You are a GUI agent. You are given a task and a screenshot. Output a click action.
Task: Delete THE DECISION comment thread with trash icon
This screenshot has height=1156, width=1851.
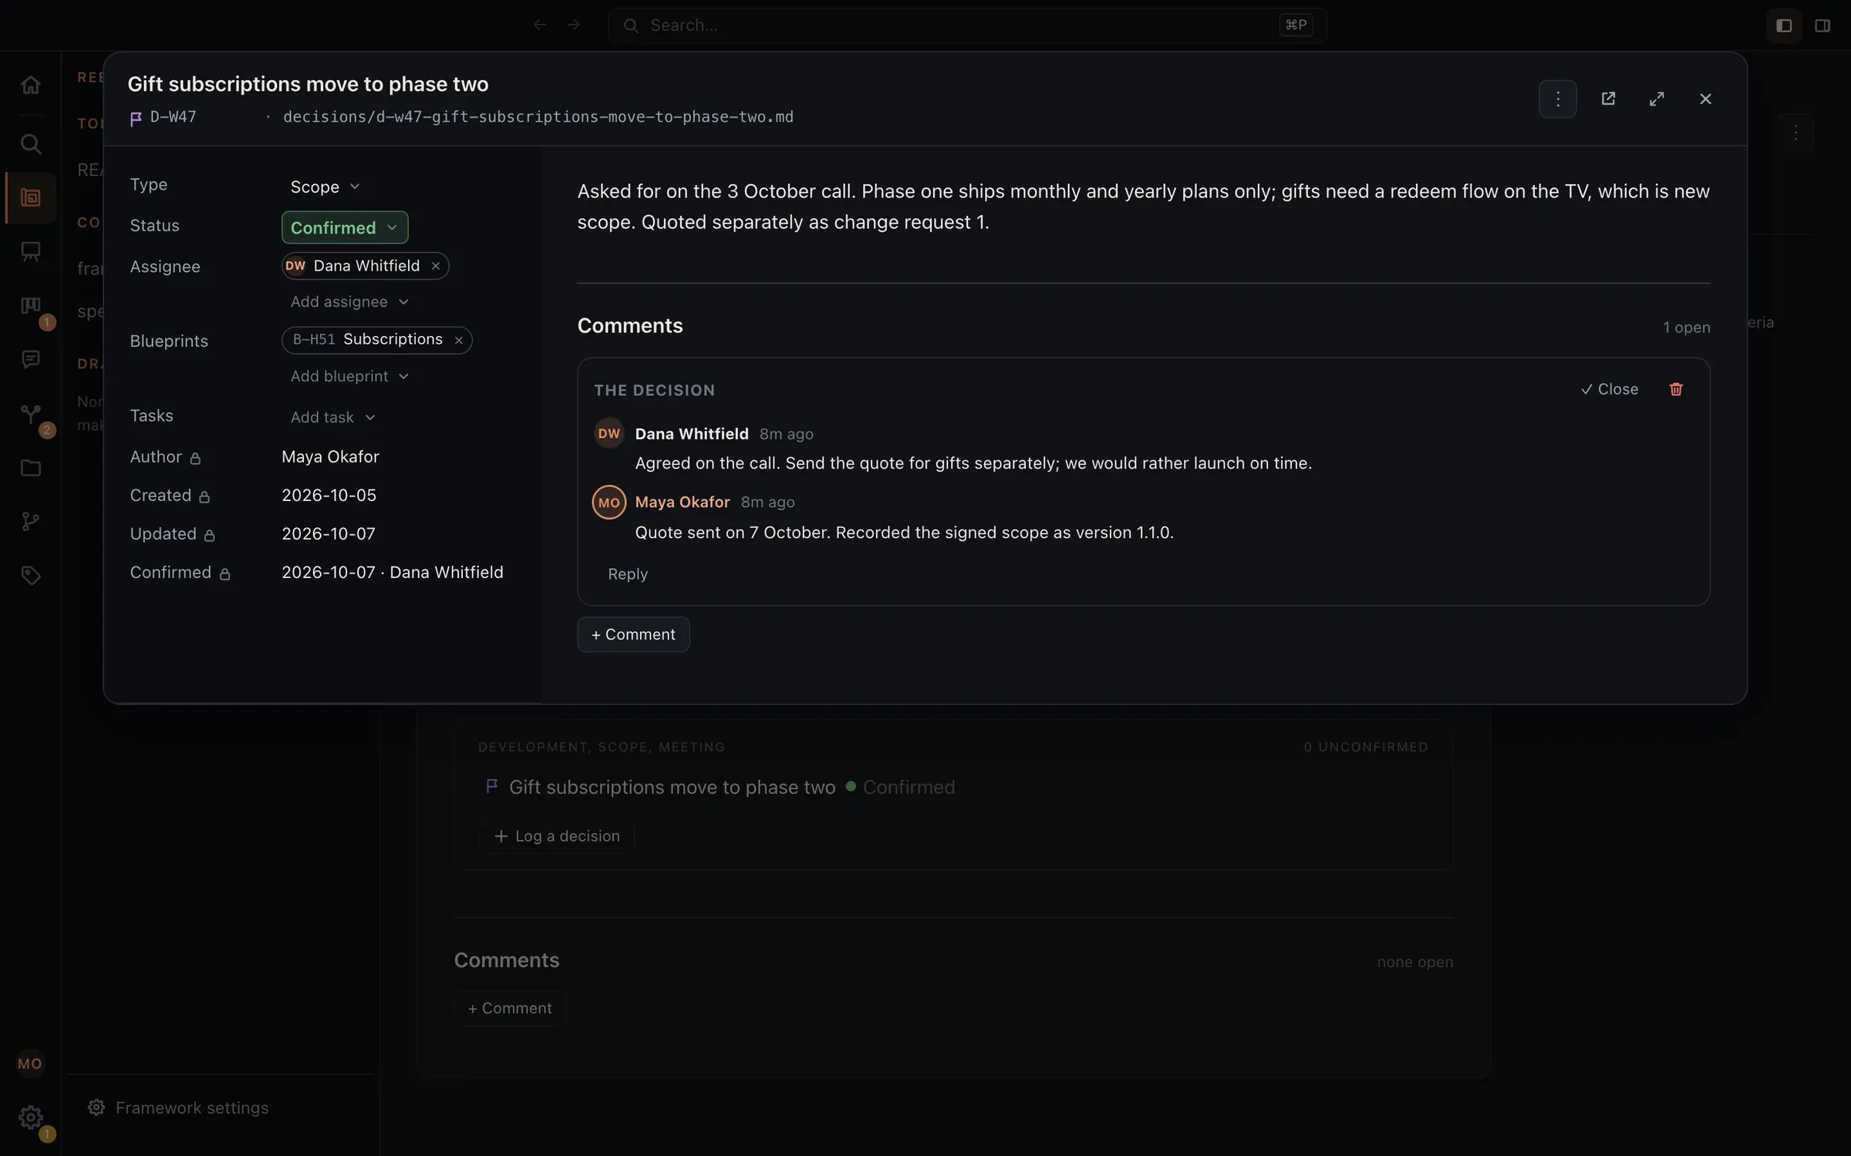(x=1676, y=389)
